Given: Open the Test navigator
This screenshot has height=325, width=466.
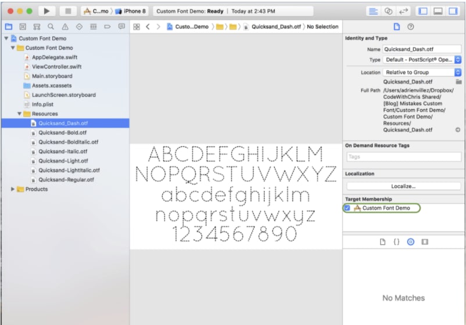Looking at the screenshot, I should tap(79, 27).
